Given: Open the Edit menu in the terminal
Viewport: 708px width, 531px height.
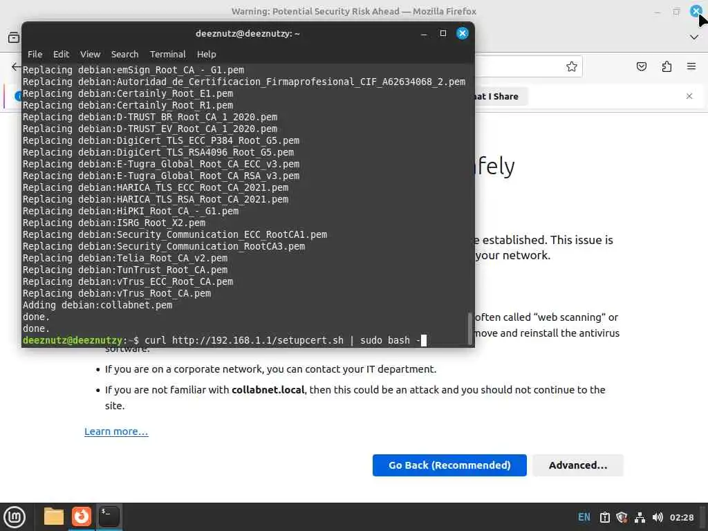Looking at the screenshot, I should coord(61,54).
